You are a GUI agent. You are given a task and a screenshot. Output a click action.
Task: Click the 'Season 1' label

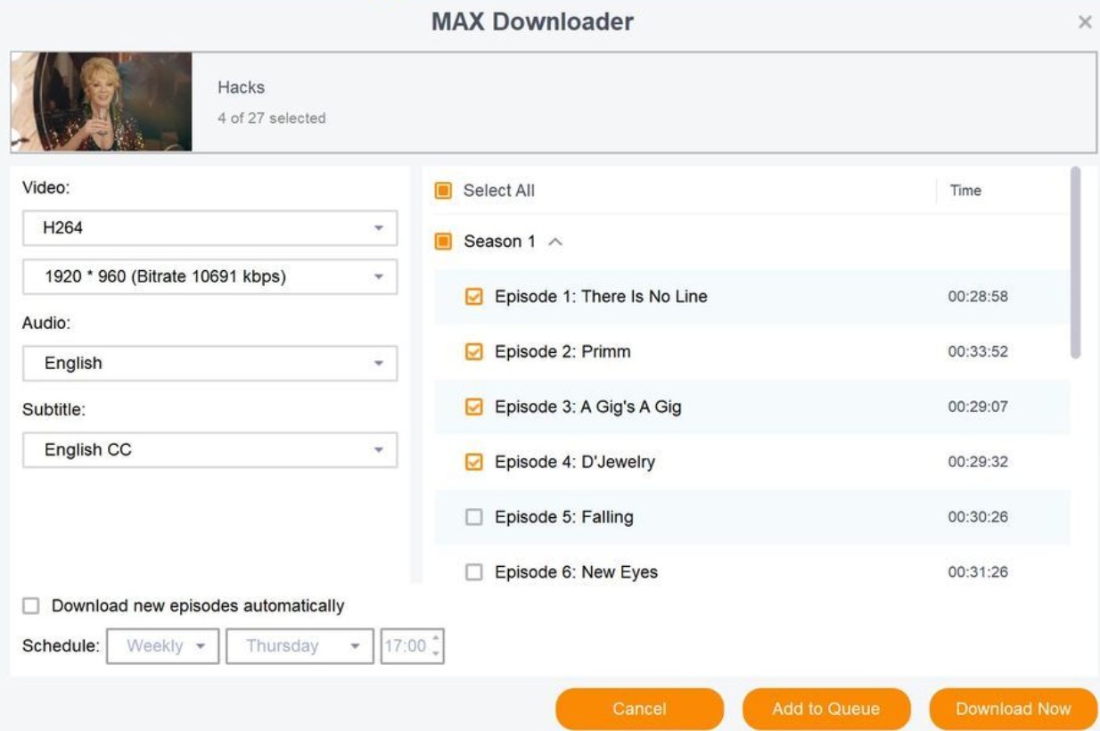point(500,242)
